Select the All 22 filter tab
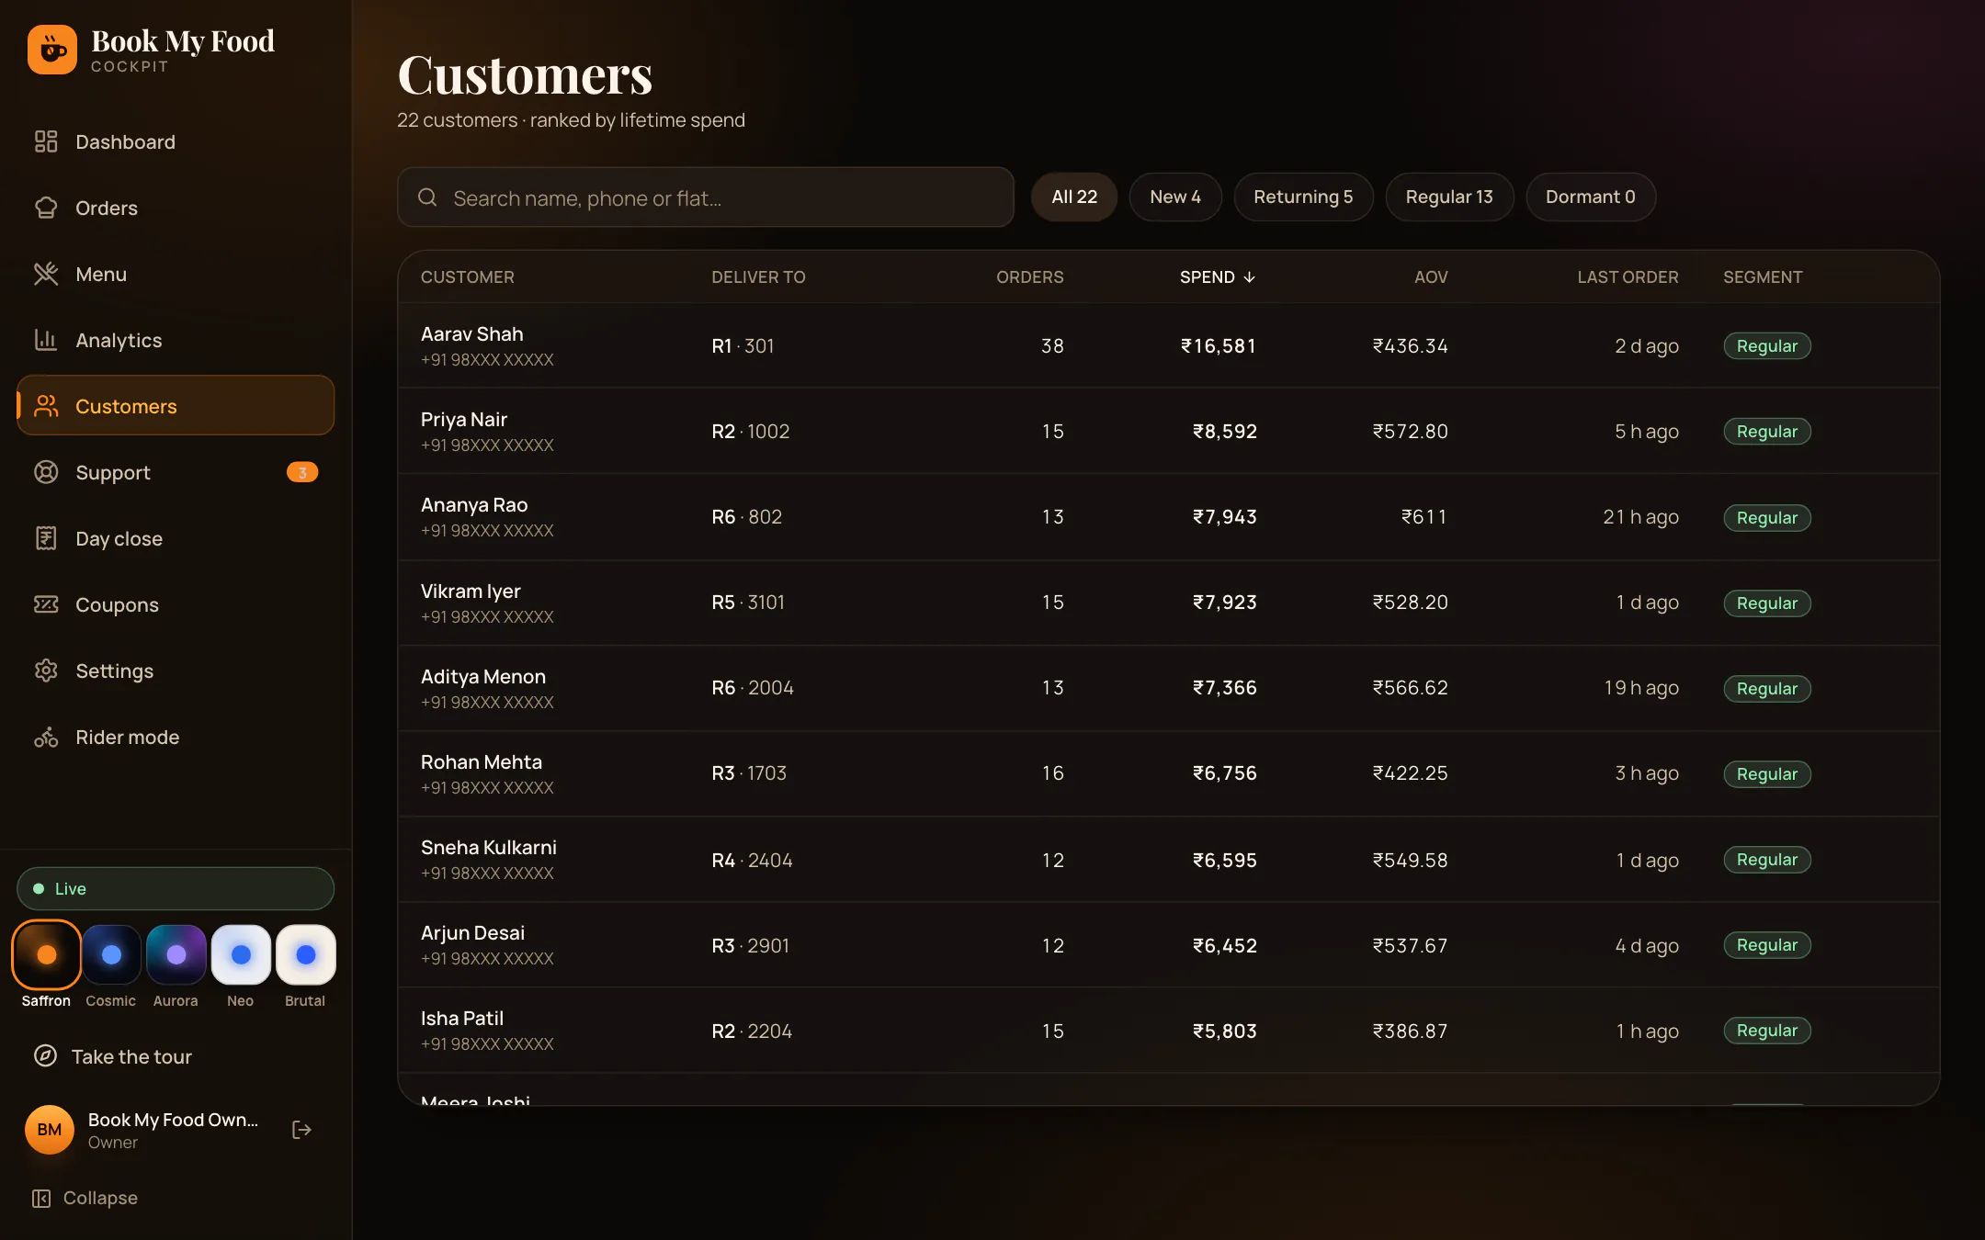This screenshot has width=1985, height=1240. [x=1074, y=197]
